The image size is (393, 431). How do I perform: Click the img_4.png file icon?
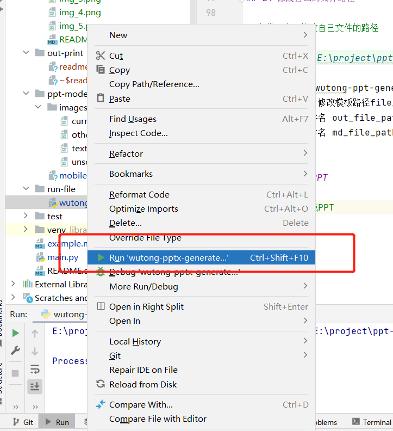52,13
